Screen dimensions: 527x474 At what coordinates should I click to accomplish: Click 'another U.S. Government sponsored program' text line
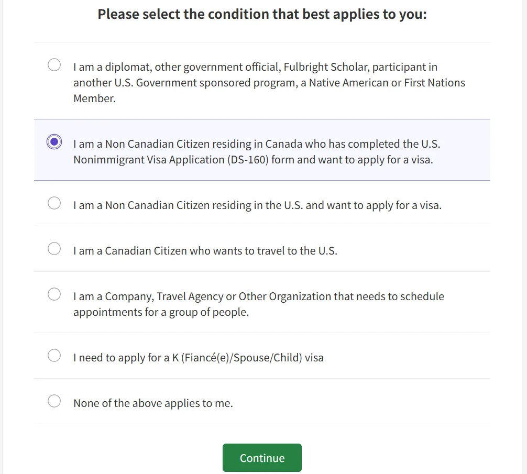[x=269, y=83]
